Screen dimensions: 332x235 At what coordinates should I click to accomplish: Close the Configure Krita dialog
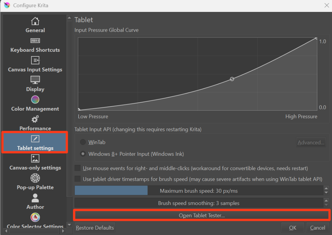tap(327, 5)
